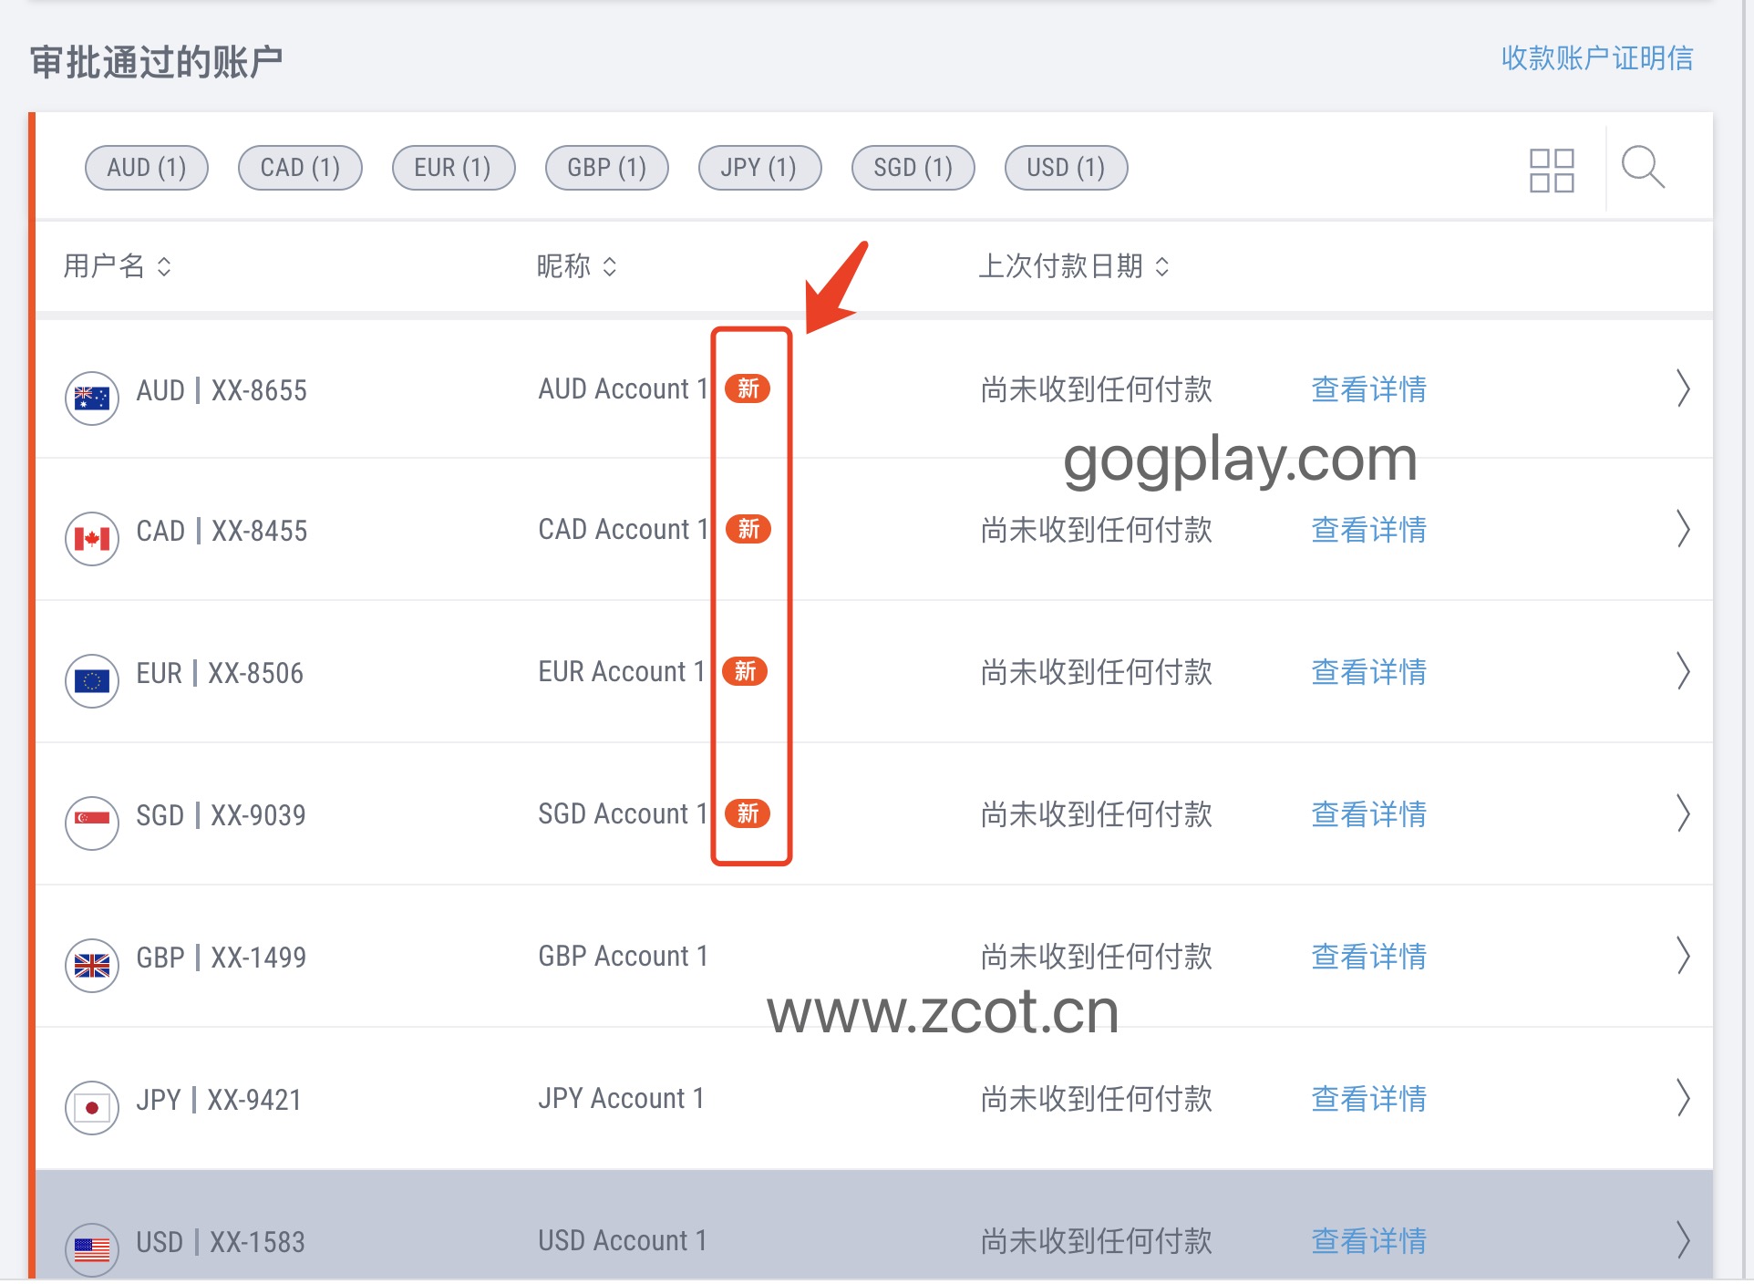Expand the EUR XX-8506 row chevron
Viewport: 1754px width, 1284px height.
pyautogui.click(x=1683, y=671)
